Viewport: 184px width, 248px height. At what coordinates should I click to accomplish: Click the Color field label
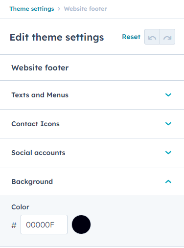click(20, 207)
